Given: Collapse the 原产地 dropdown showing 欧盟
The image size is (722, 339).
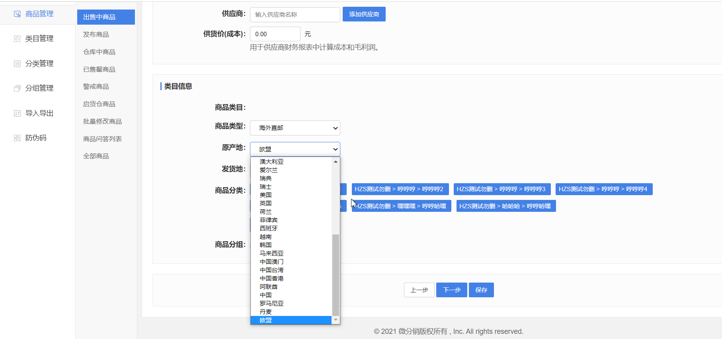Looking at the screenshot, I should (295, 149).
